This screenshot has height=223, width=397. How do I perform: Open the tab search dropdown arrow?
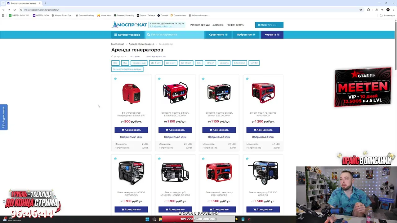point(3,3)
